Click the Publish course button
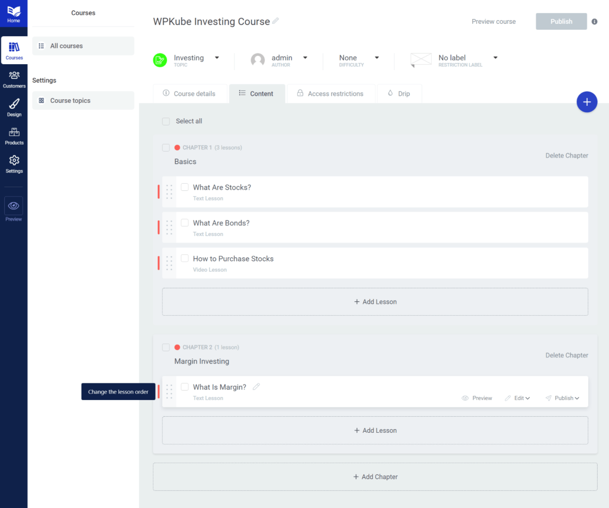This screenshot has width=609, height=508. 561,21
